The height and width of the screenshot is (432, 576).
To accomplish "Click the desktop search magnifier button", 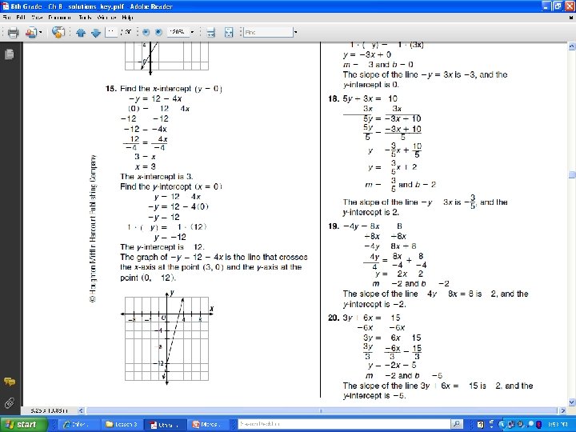I will click(x=457, y=424).
